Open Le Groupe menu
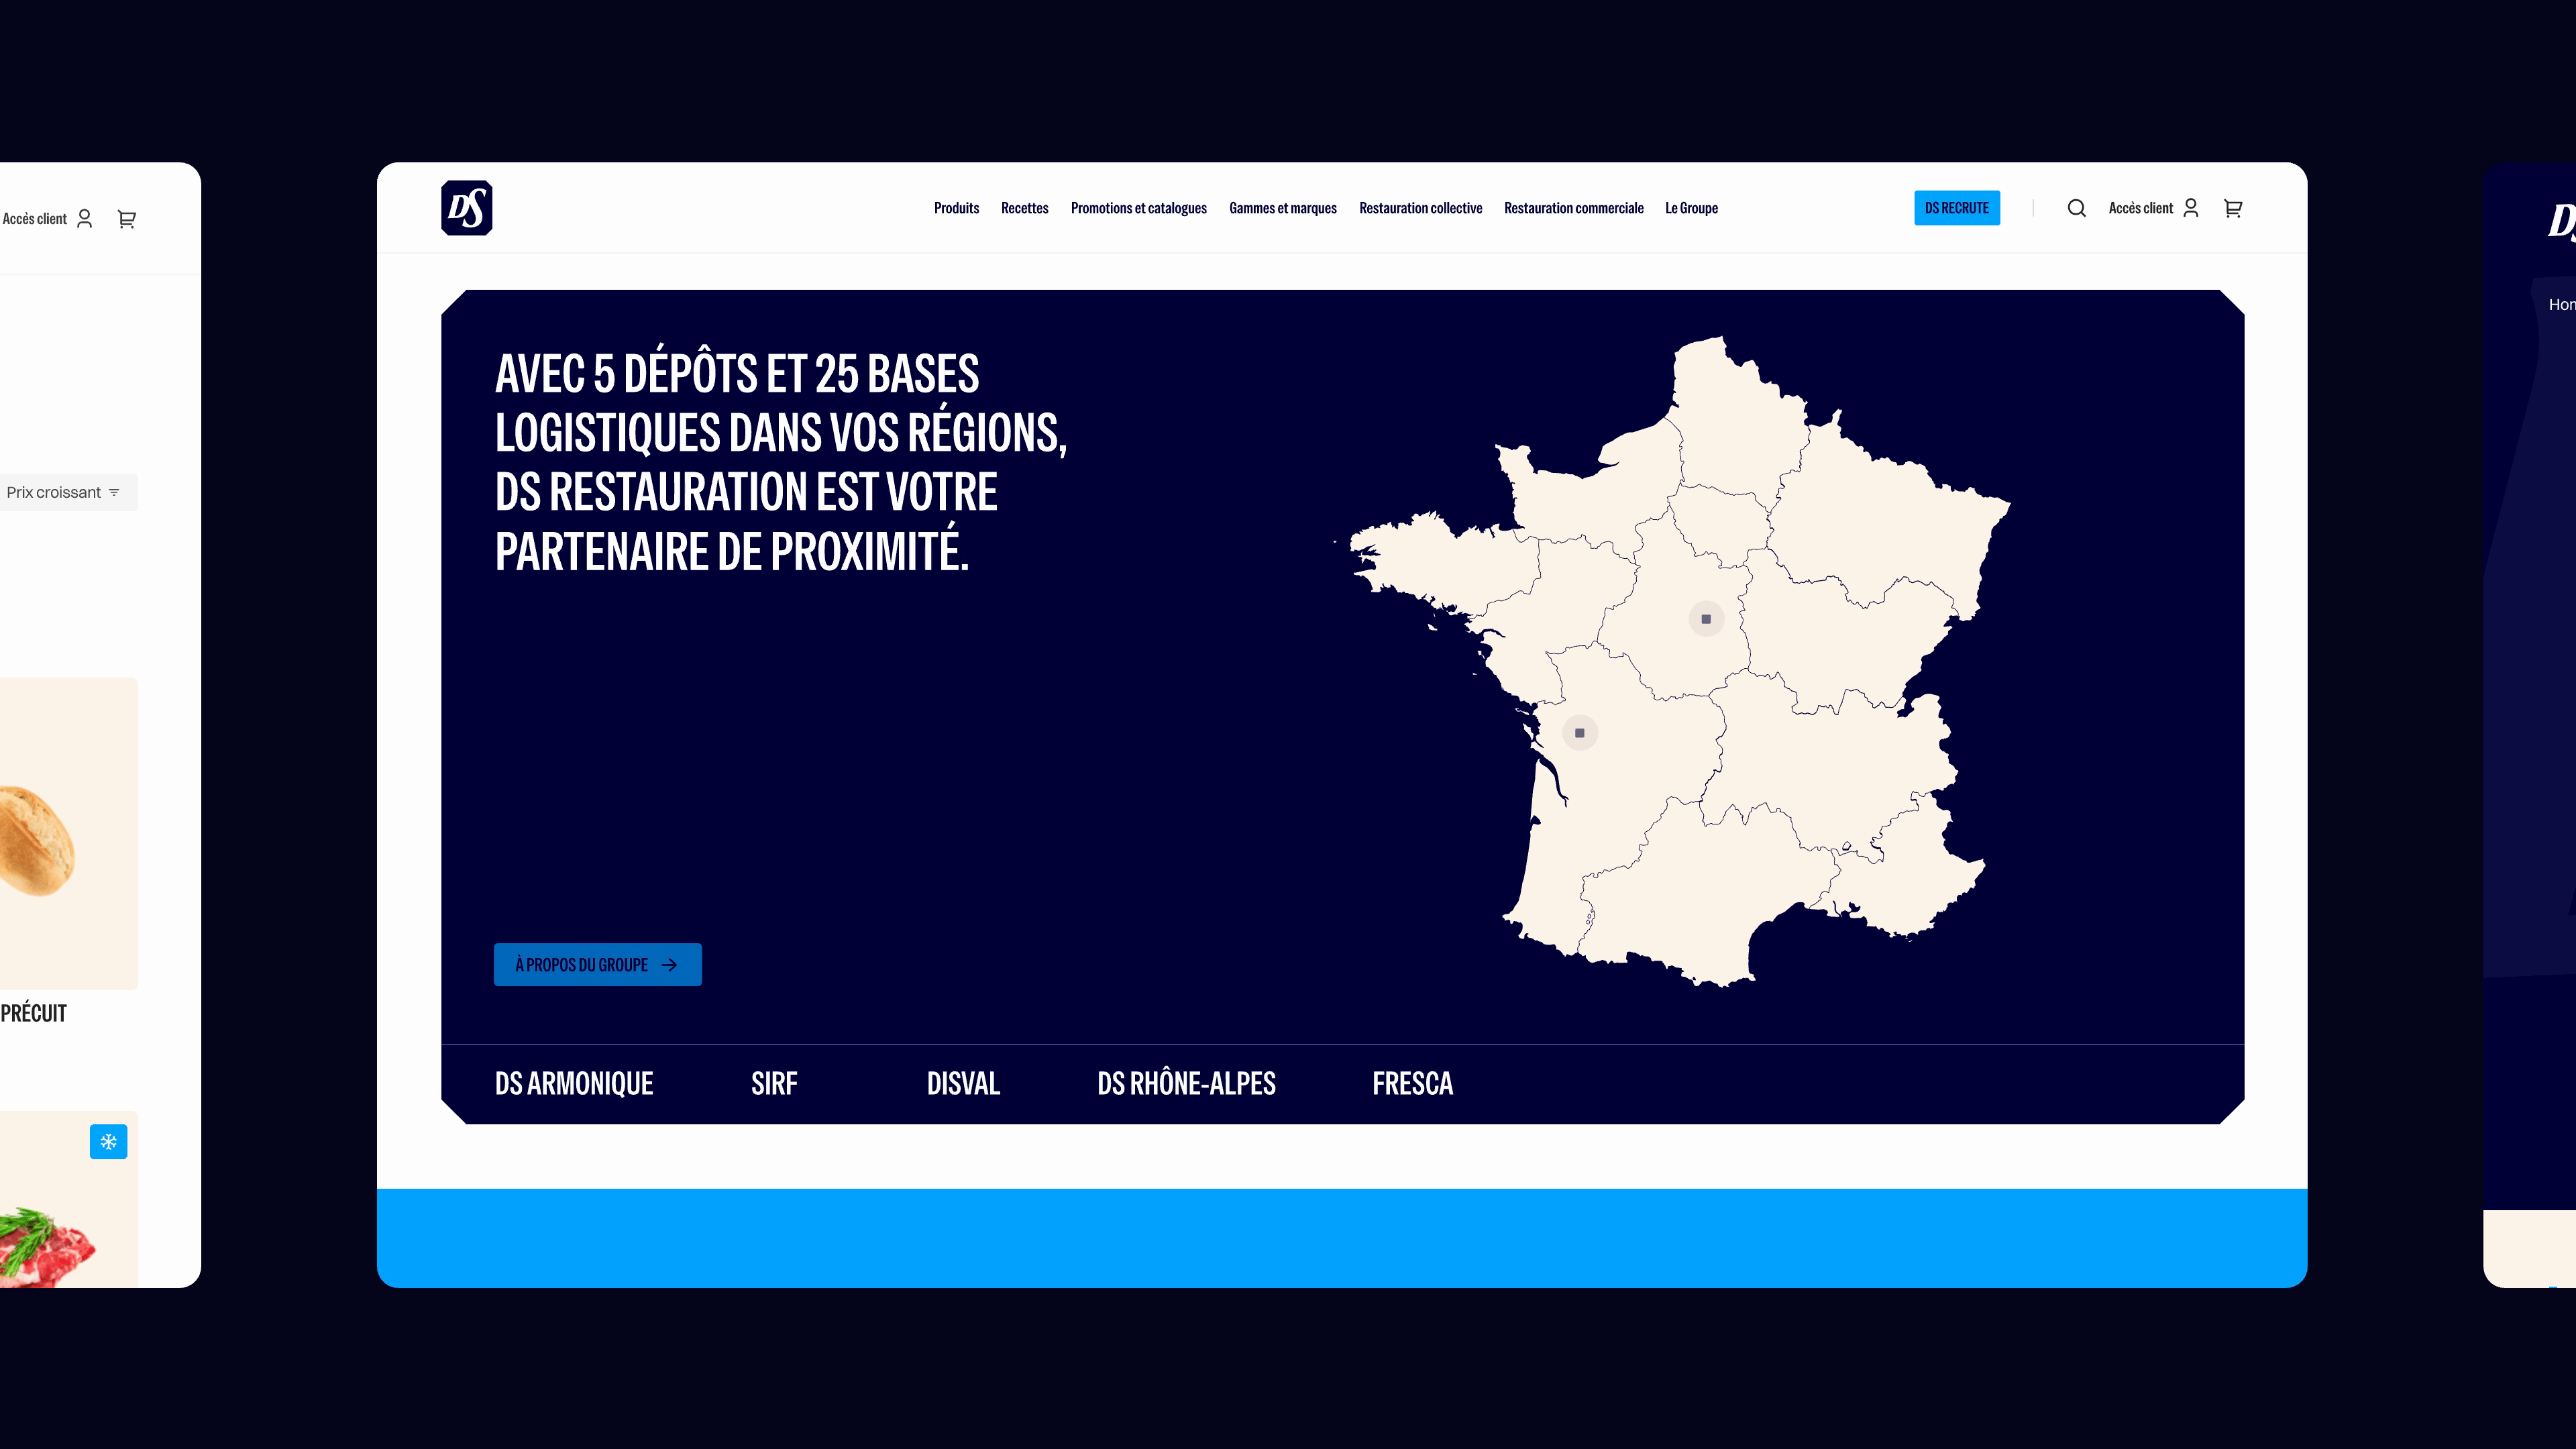The height and width of the screenshot is (1449, 2576). (x=1692, y=208)
